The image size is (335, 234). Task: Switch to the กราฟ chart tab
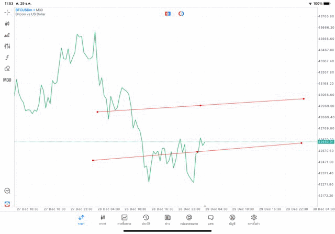103,219
